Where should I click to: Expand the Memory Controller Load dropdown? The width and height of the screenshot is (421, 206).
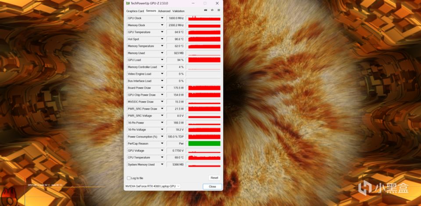pos(162,67)
